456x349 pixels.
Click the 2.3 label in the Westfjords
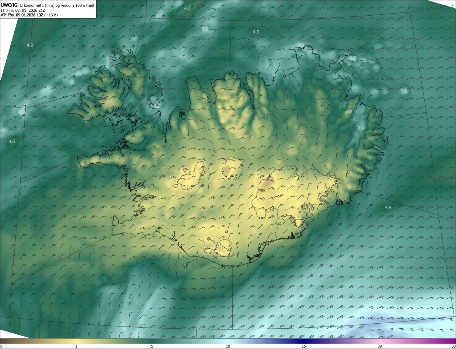click(109, 102)
